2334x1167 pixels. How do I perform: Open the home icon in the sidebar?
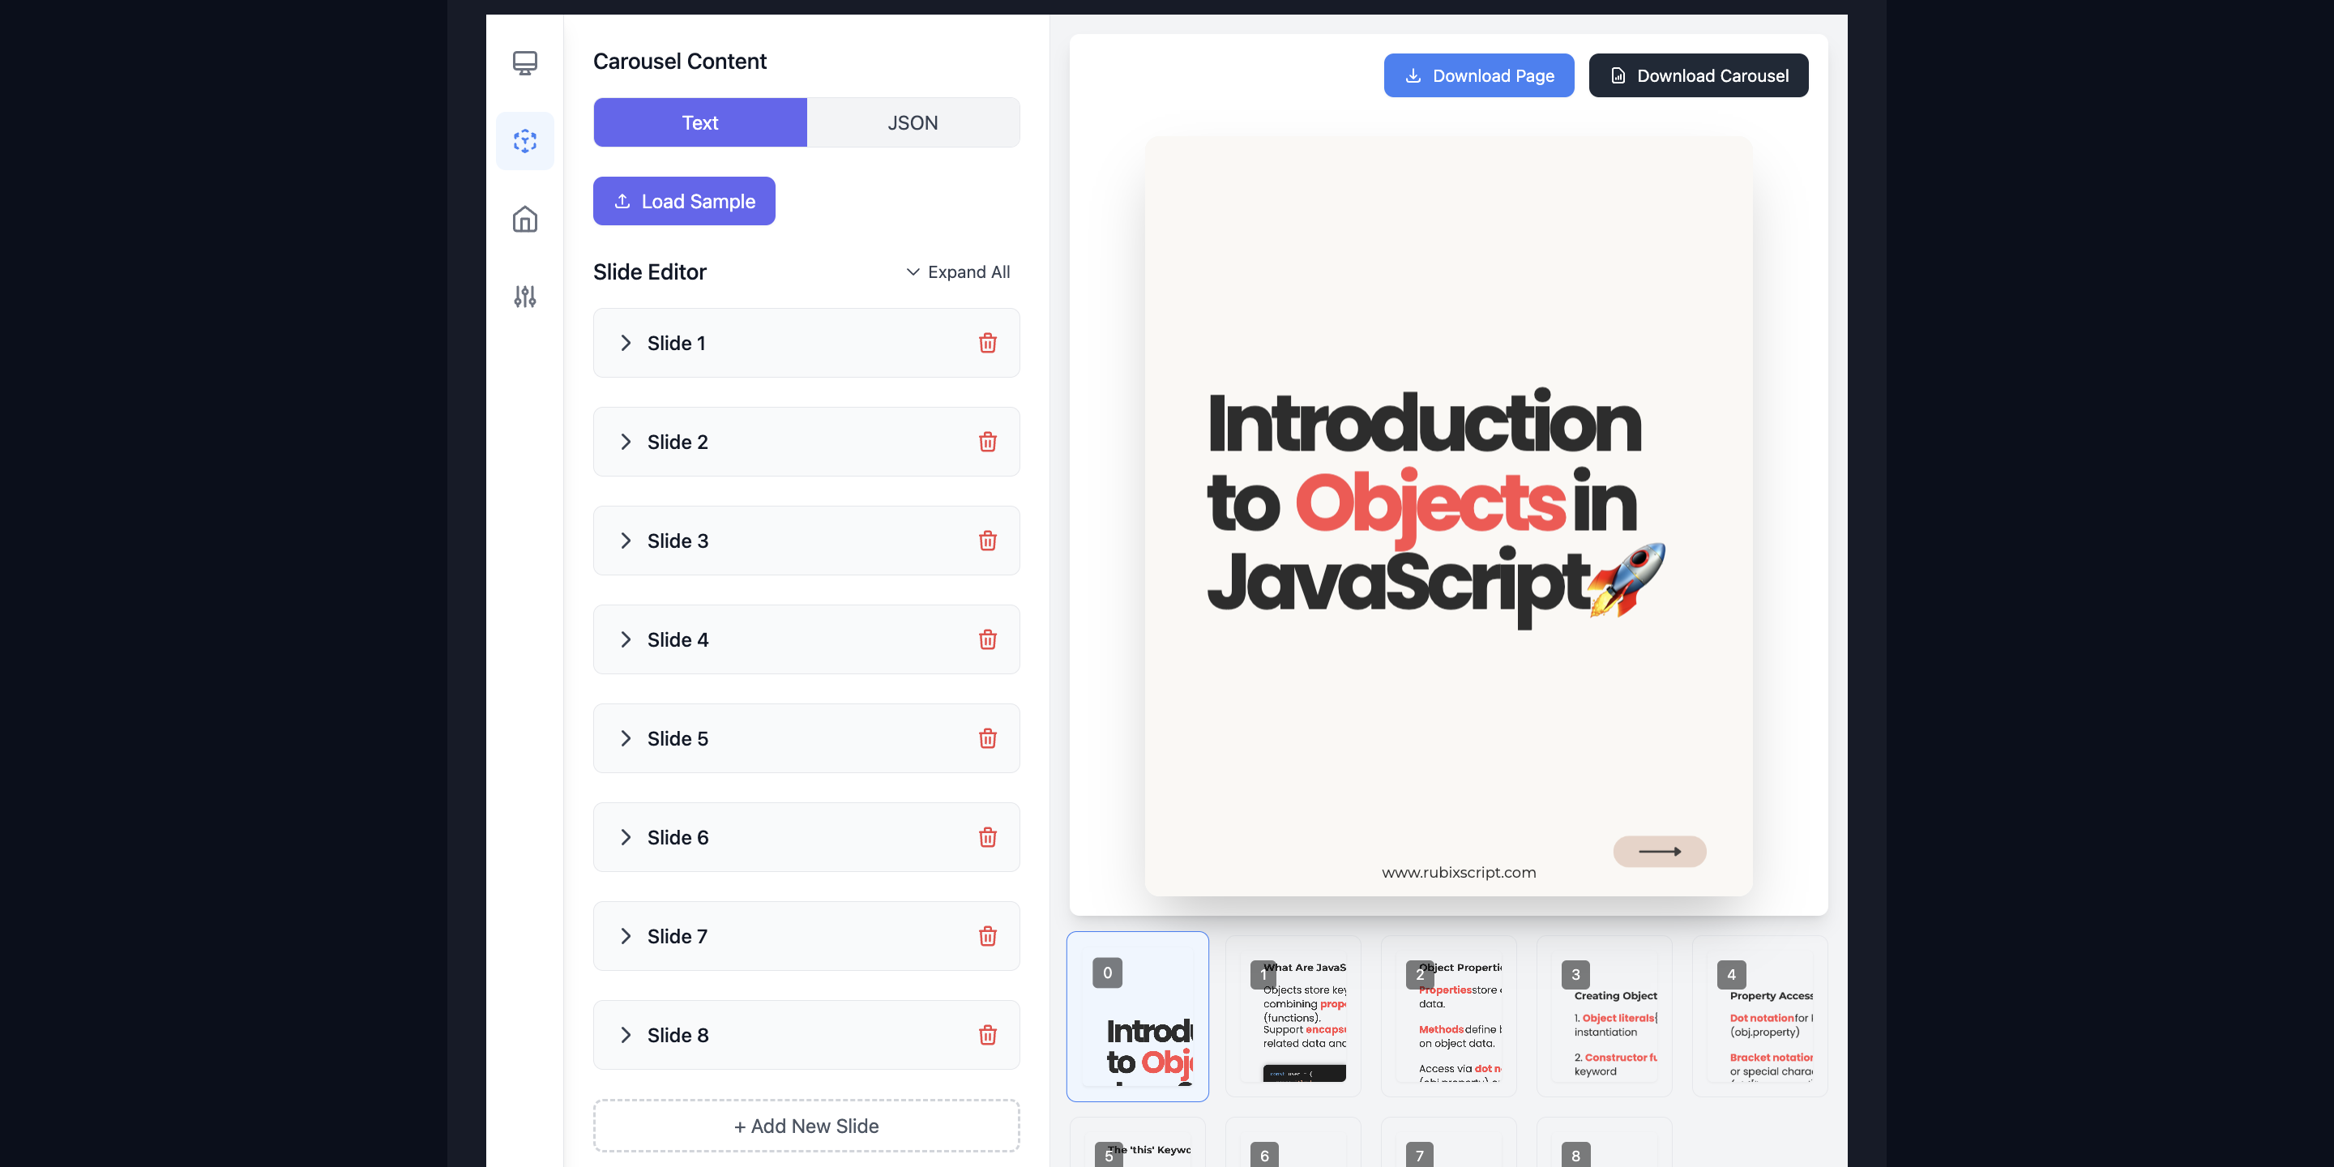coord(524,220)
